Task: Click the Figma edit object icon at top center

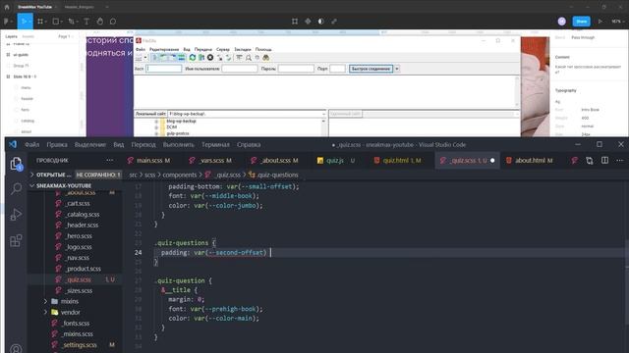Action: click(295, 22)
